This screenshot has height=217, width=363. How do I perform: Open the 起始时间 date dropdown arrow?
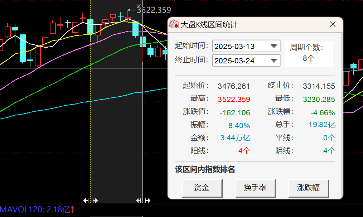click(x=274, y=46)
